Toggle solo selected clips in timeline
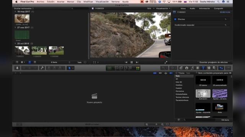The width and height of the screenshot is (245, 137). coord(166,73)
